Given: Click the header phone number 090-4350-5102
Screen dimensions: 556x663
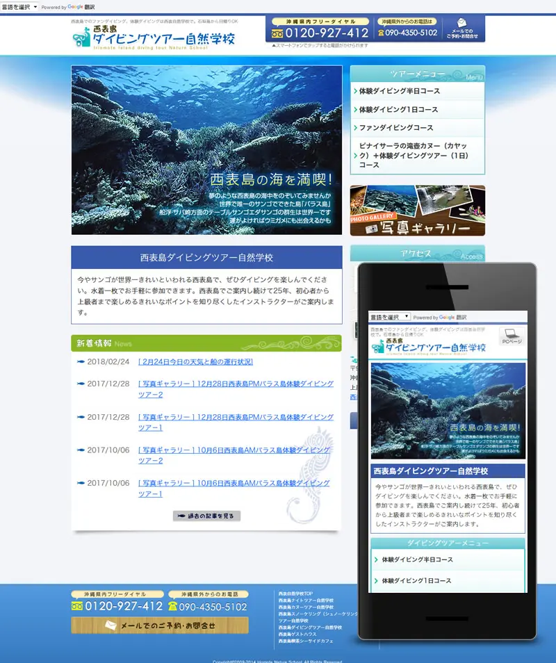Looking at the screenshot, I should click(407, 33).
